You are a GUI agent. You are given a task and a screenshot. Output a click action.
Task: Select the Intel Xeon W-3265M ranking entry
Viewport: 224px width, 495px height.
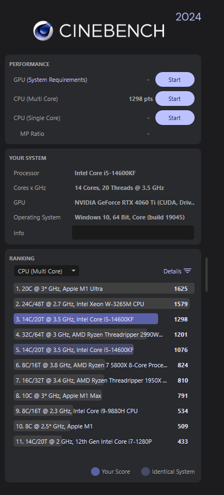(104, 304)
